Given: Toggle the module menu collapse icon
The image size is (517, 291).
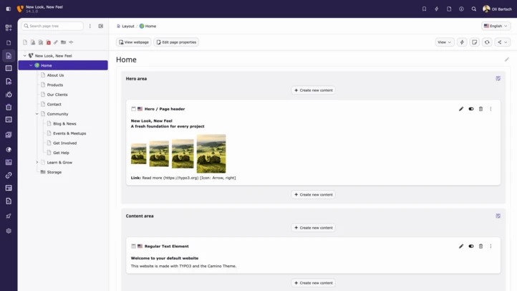Looking at the screenshot, I should pyautogui.click(x=9, y=9).
